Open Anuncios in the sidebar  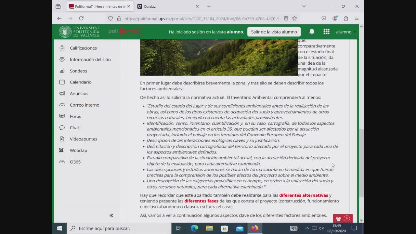(x=79, y=94)
